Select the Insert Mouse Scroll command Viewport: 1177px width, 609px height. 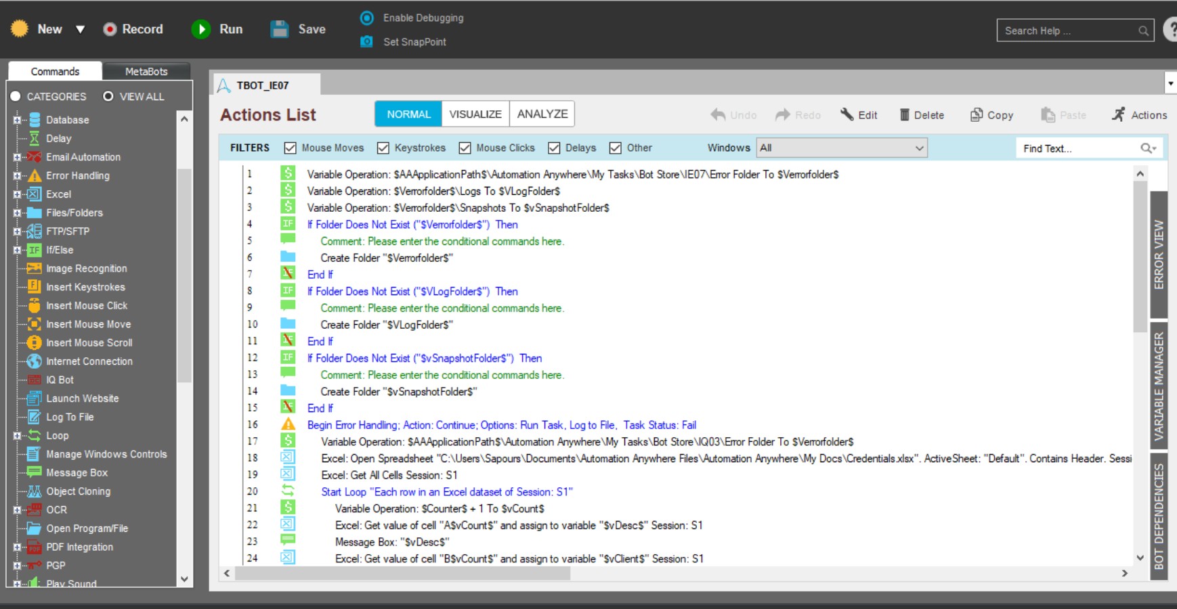click(x=89, y=343)
